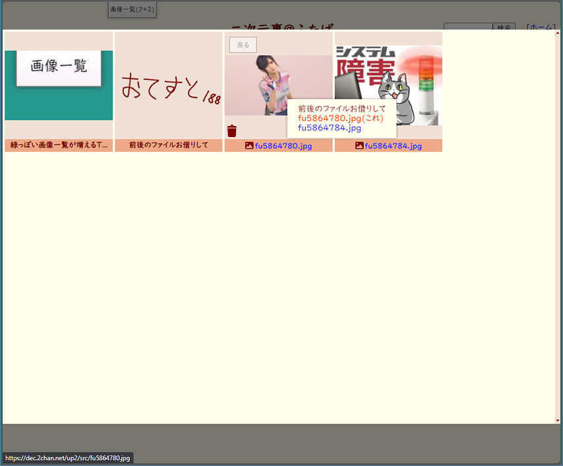Click image icon beside fu5864784.jpg caption

click(x=359, y=146)
